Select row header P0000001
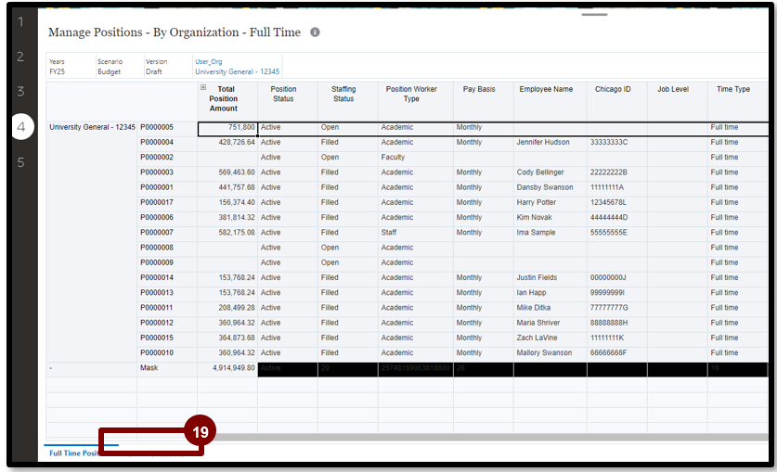The width and height of the screenshot is (777, 472). [x=167, y=187]
